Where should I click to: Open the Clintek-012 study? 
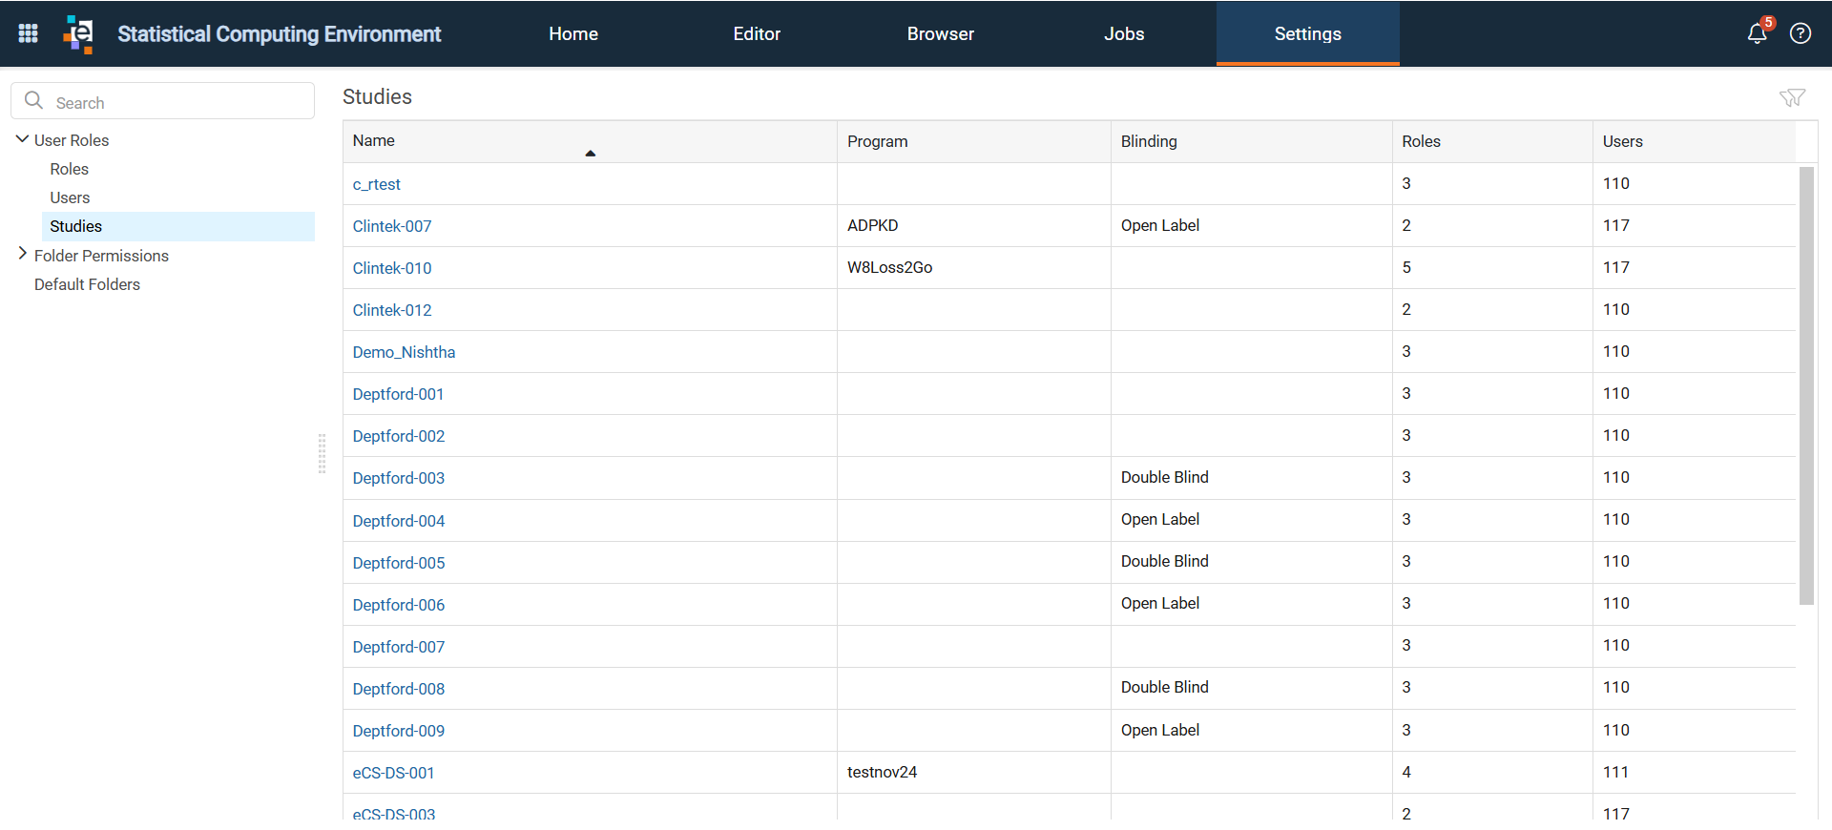(392, 310)
